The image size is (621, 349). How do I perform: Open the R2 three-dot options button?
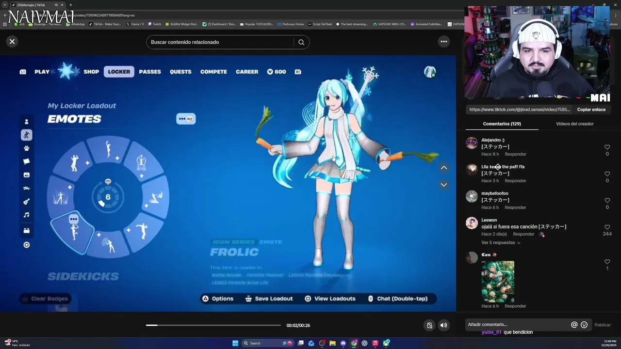click(186, 119)
